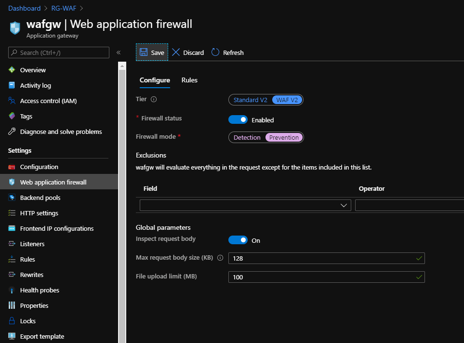Click the Refresh circular arrow icon
Viewport: 464px width, 343px height.
tap(215, 52)
